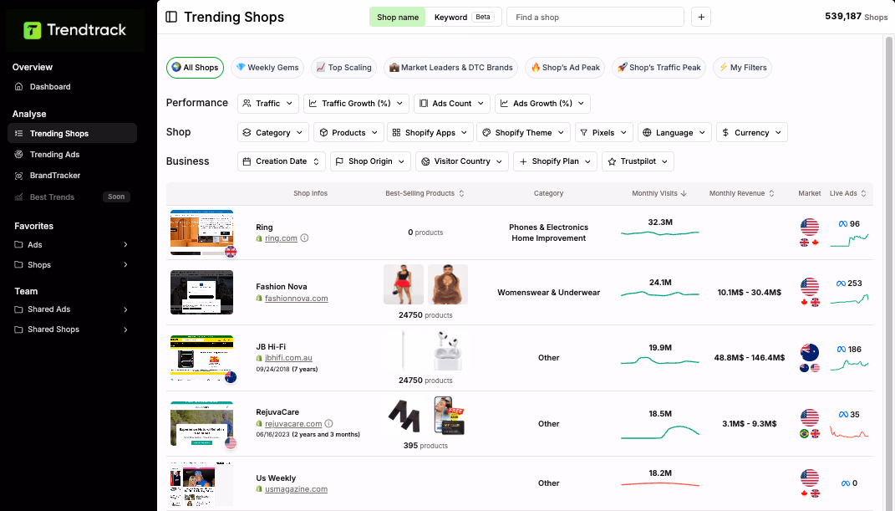Click Trending Ads sidebar icon

[x=19, y=154]
